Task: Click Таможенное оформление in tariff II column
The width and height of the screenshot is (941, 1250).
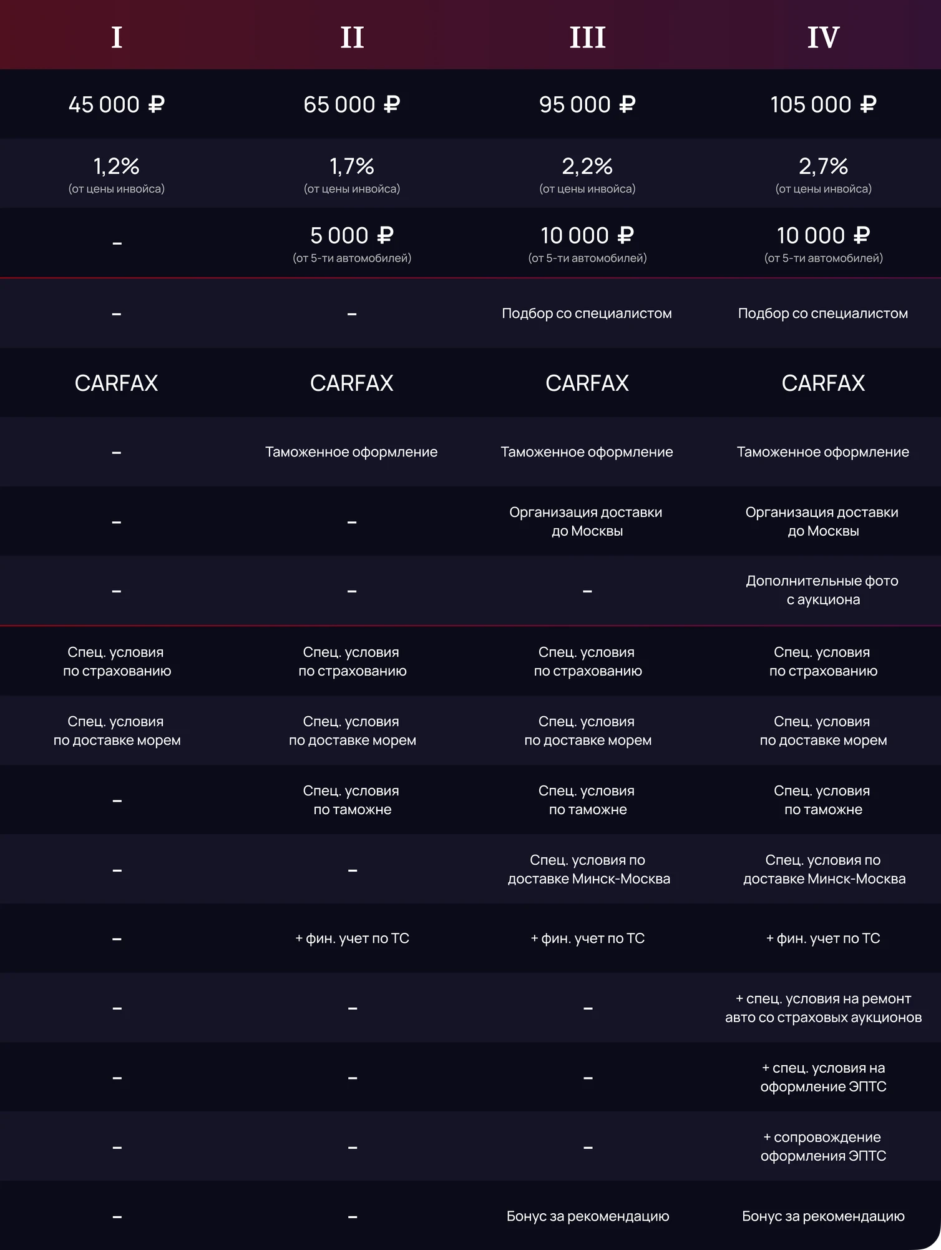Action: pyautogui.click(x=351, y=452)
